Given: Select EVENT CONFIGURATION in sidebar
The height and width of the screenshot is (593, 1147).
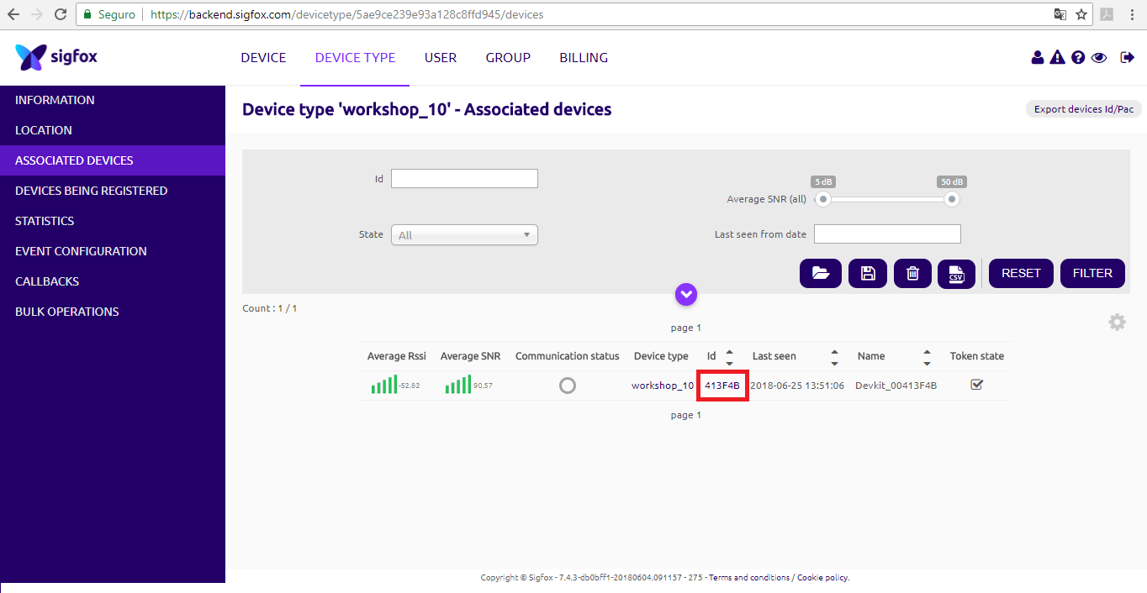Looking at the screenshot, I should (x=113, y=251).
